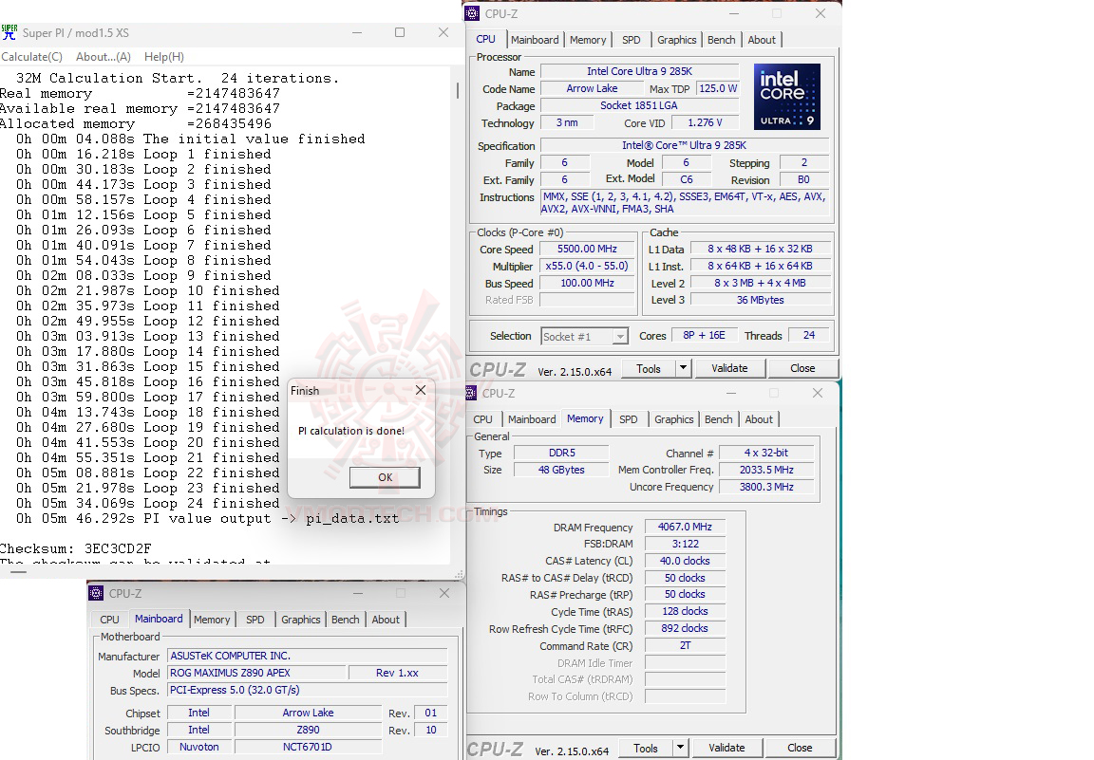This screenshot has width=1094, height=760.
Task: Open the Socket #1 selection dropdown
Action: click(622, 336)
